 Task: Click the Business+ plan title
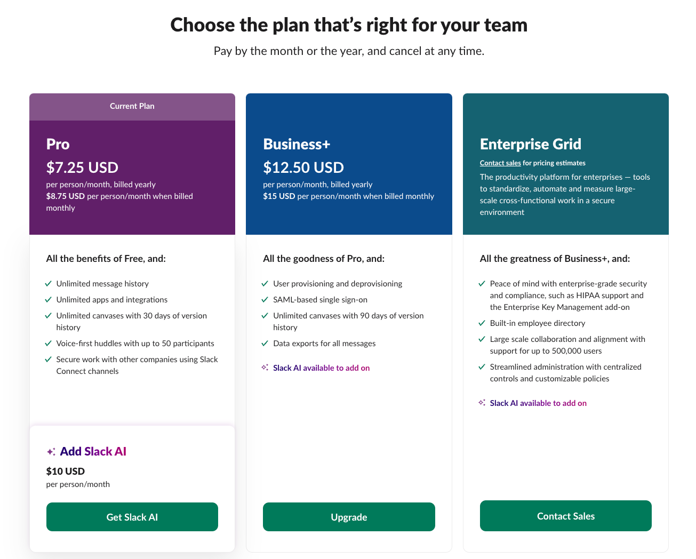click(x=297, y=145)
